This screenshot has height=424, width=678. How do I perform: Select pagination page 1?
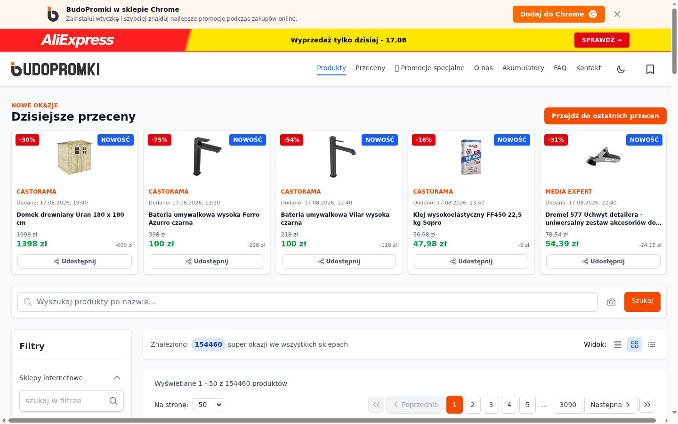[x=454, y=405]
